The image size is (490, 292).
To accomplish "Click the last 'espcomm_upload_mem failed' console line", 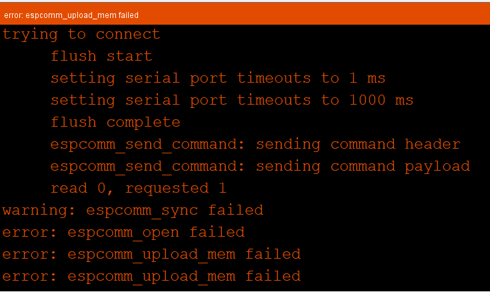I will 151,277.
